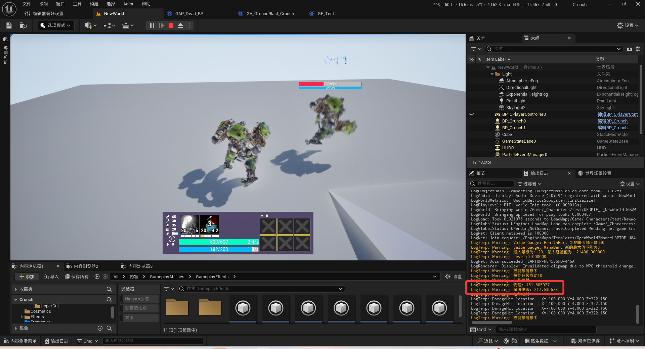645x349 pixels.
Task: Open the blueprints dropdown icon in toolbar
Action: (x=109, y=26)
